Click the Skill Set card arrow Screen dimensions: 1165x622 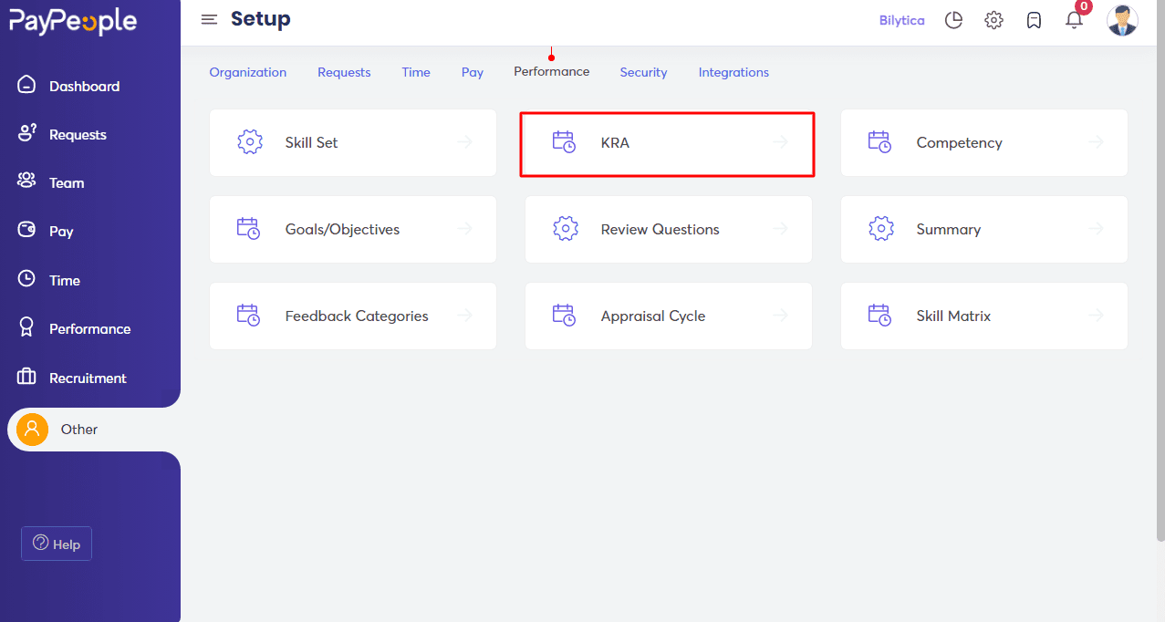click(x=465, y=142)
